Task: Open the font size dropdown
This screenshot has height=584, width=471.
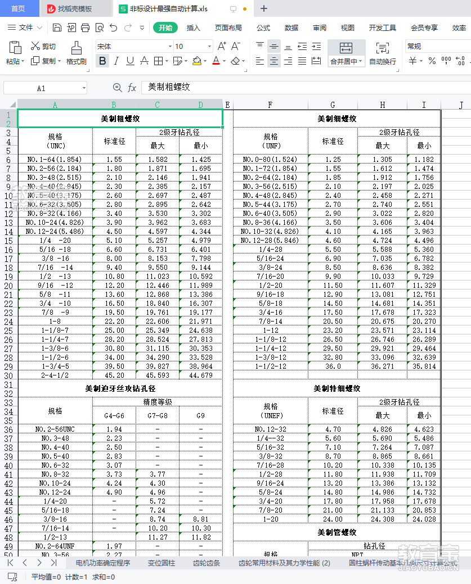Action: (x=209, y=47)
